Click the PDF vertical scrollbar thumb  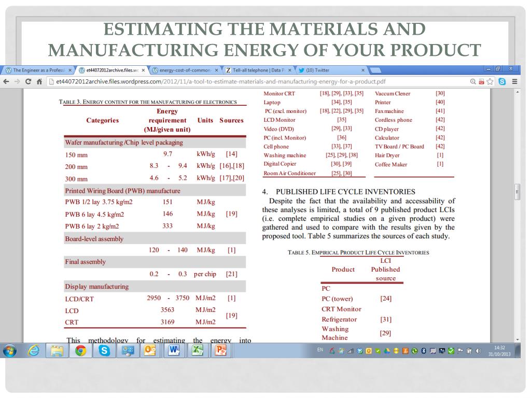click(x=517, y=192)
